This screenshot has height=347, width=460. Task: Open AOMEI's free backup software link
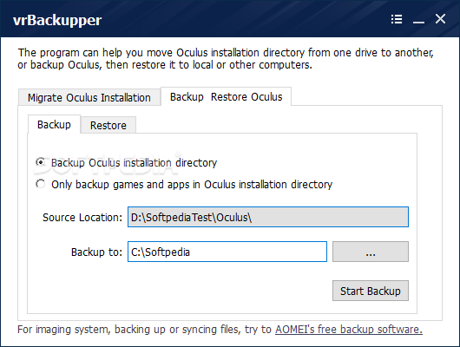(x=349, y=330)
